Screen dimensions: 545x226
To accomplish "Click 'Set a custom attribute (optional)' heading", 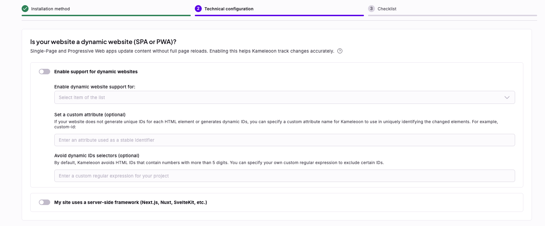I will click(90, 115).
